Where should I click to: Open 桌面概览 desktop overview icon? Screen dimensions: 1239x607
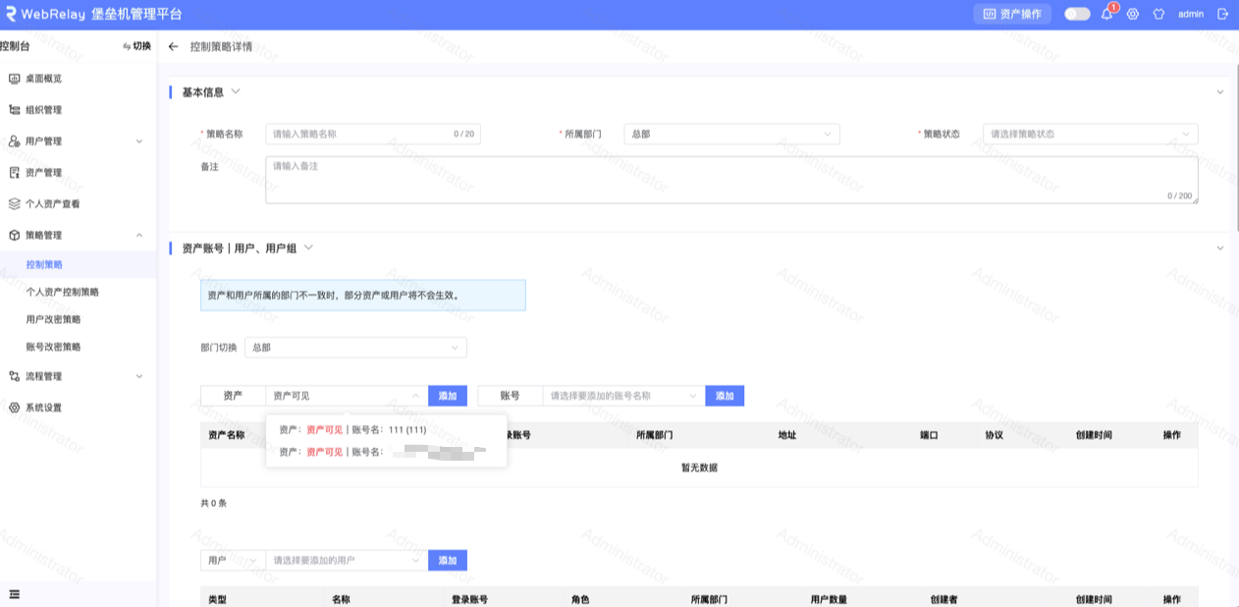click(14, 79)
